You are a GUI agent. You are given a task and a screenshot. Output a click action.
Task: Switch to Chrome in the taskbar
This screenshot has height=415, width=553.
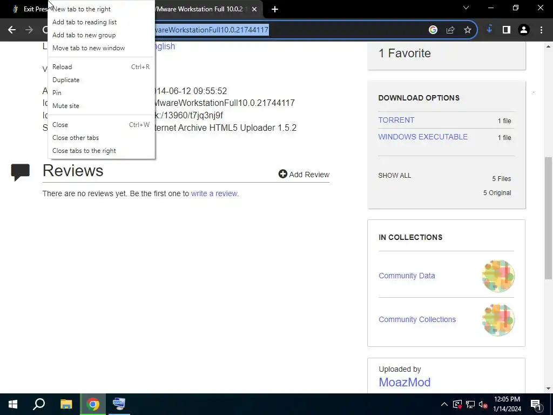pos(93,404)
